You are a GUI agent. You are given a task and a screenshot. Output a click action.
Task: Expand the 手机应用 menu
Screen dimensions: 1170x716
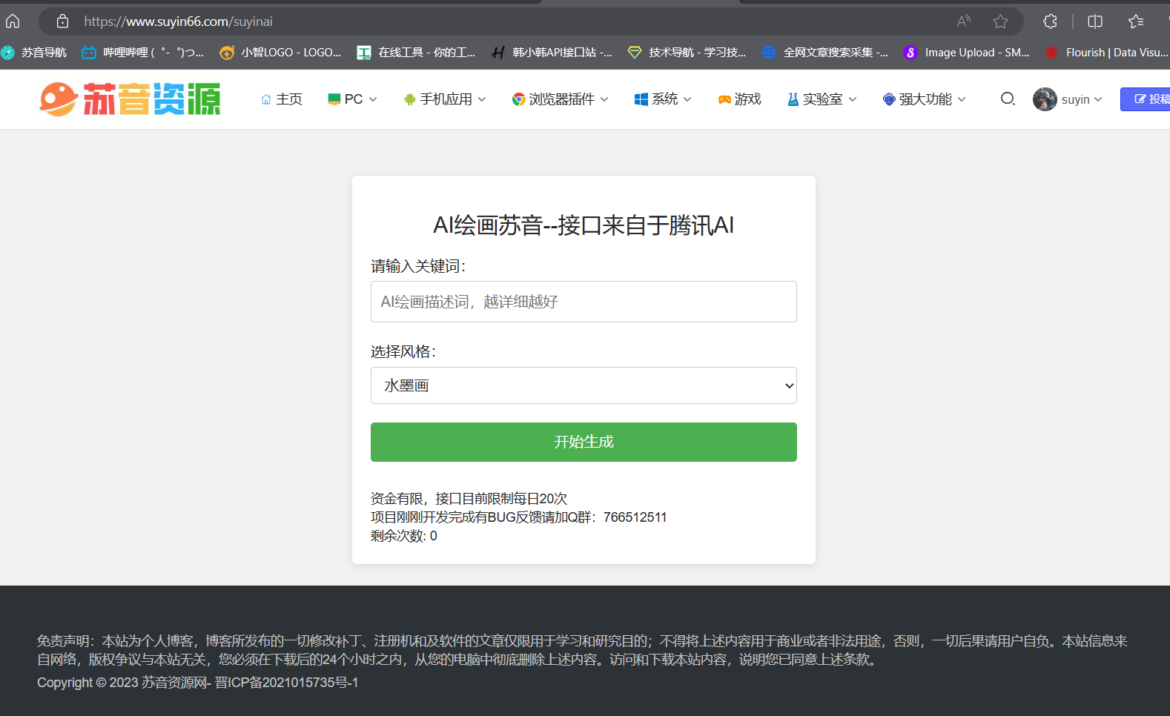click(445, 99)
